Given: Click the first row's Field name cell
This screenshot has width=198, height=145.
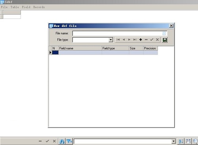Looking at the screenshot, I should coord(80,53).
